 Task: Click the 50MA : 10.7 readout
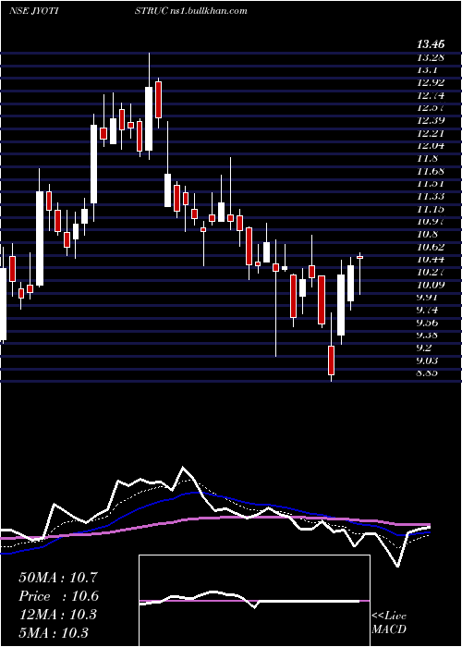tap(57, 578)
